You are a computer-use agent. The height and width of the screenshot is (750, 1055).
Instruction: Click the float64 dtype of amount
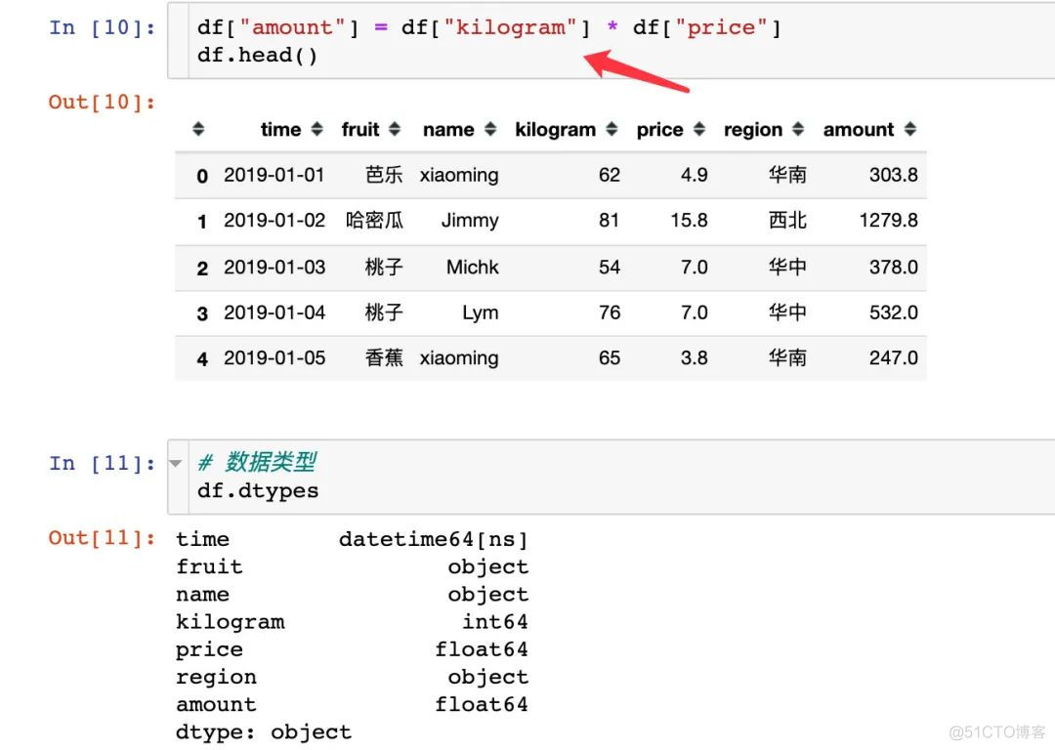(482, 704)
